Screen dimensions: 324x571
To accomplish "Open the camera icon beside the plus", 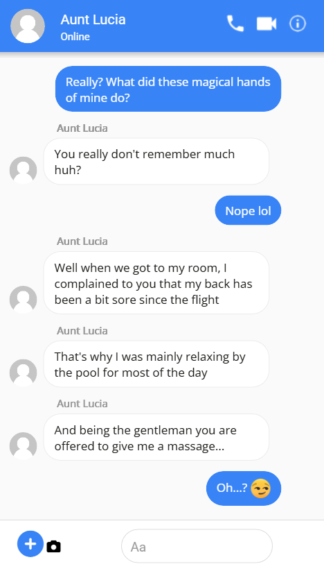I will pos(54,546).
